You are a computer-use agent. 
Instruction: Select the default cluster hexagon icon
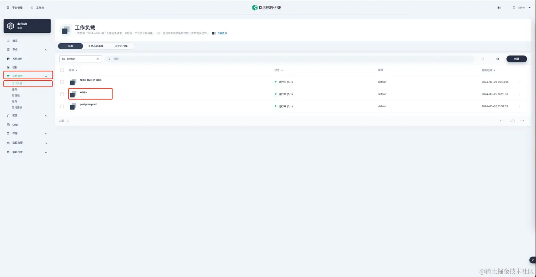[x=11, y=26]
